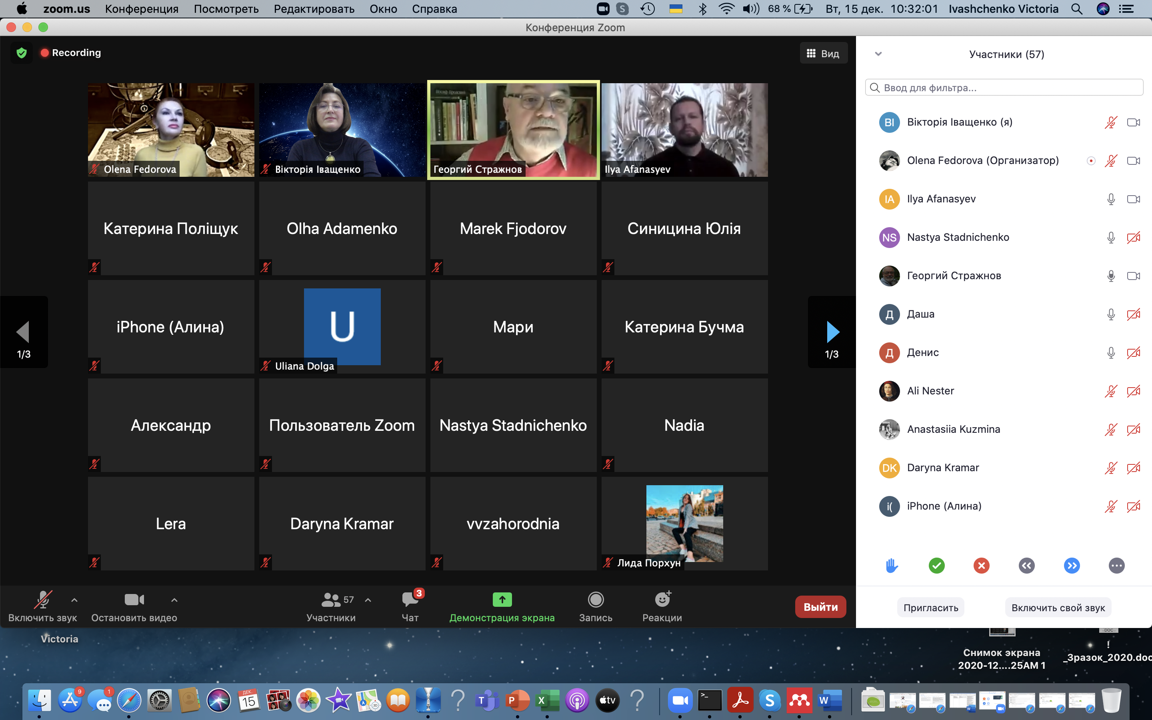The height and width of the screenshot is (720, 1152).
Task: Click Включить свой звук unmute button
Action: point(1058,608)
